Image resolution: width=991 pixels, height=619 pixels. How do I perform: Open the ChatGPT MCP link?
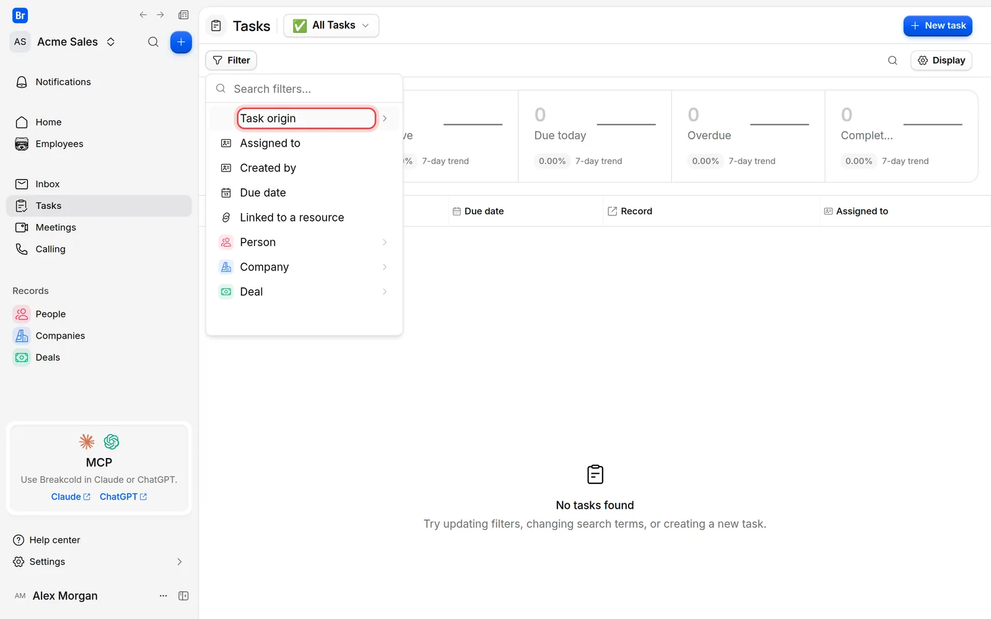(123, 496)
